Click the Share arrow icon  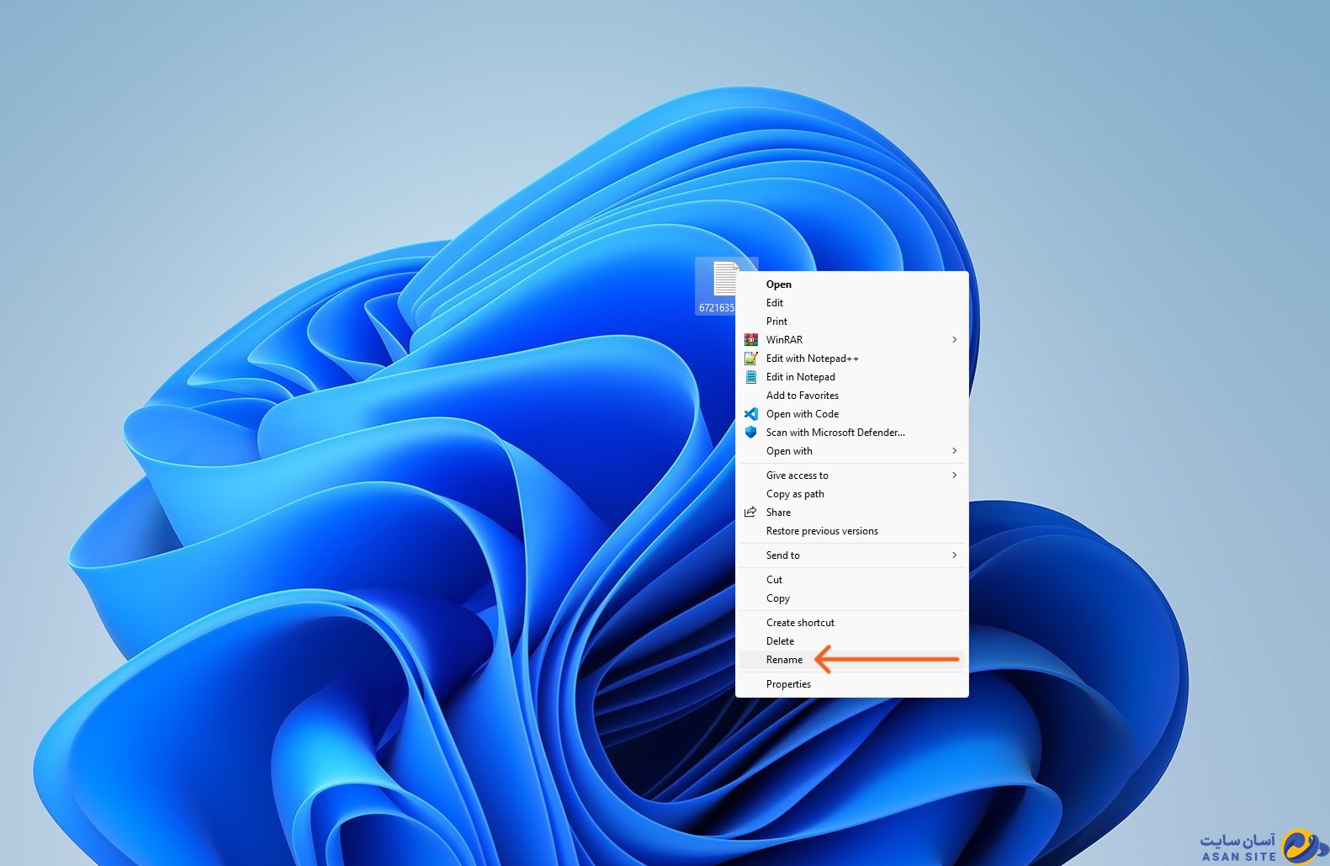tap(750, 513)
